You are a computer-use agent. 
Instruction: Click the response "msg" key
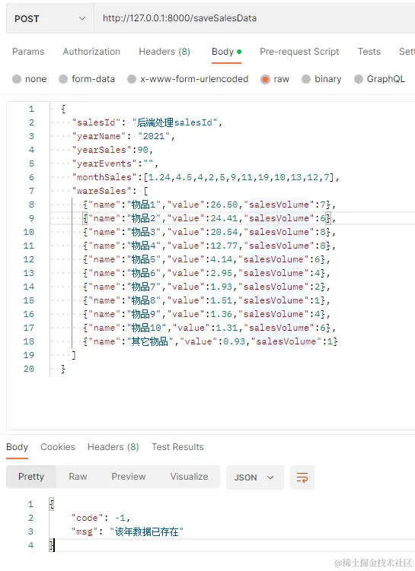[85, 531]
